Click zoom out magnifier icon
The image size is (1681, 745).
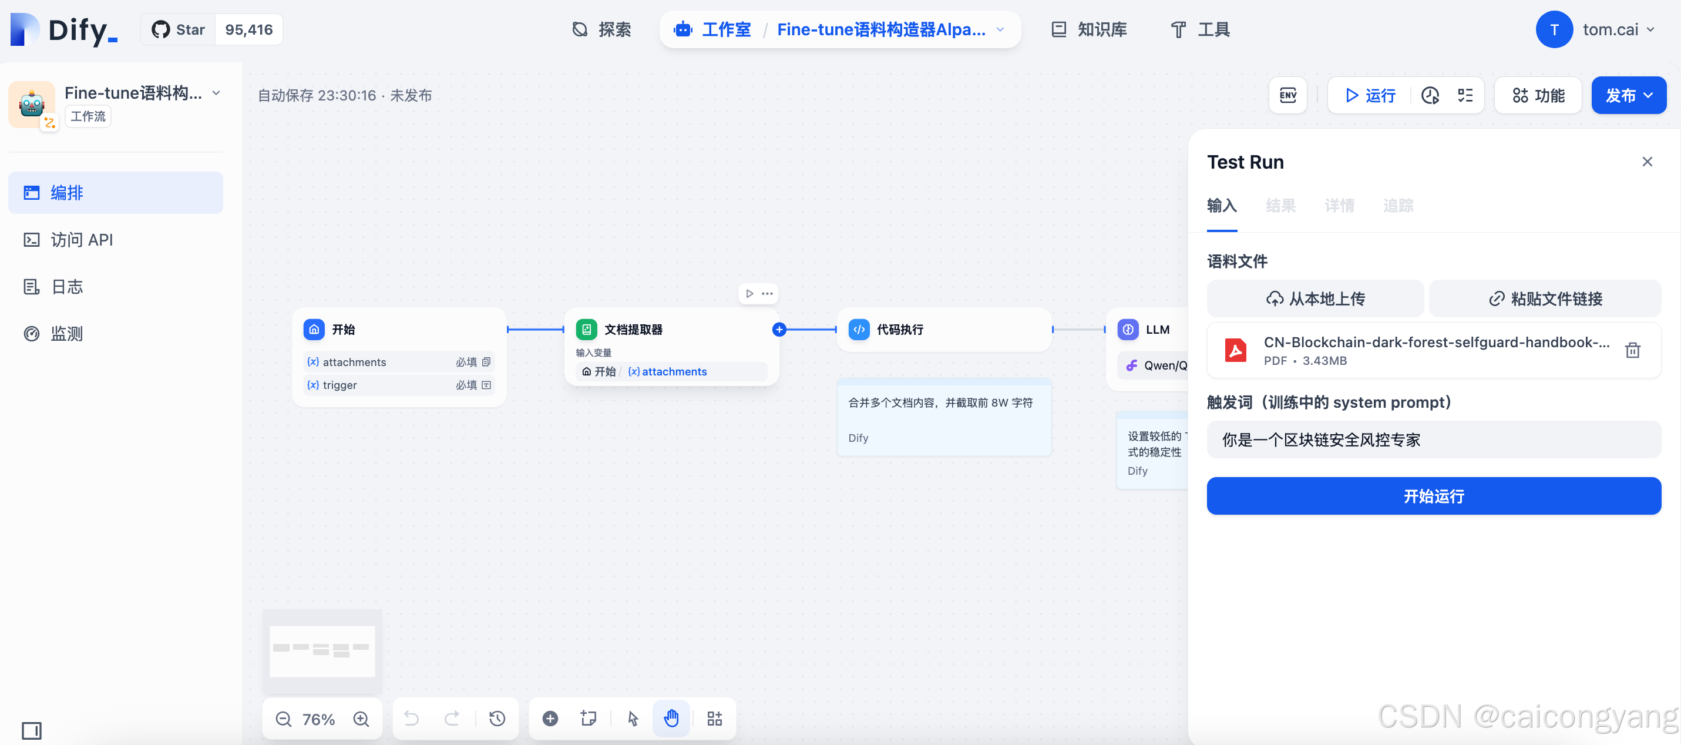[x=283, y=719]
